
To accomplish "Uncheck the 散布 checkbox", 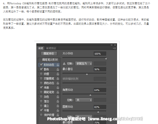I will [x=41, y=69].
